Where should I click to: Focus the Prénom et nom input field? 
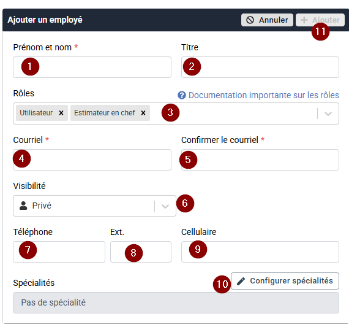pyautogui.click(x=92, y=67)
